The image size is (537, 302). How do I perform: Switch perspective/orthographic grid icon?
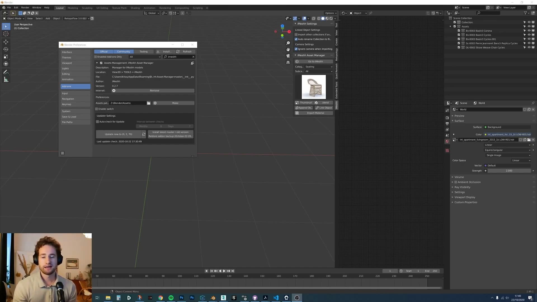(288, 62)
